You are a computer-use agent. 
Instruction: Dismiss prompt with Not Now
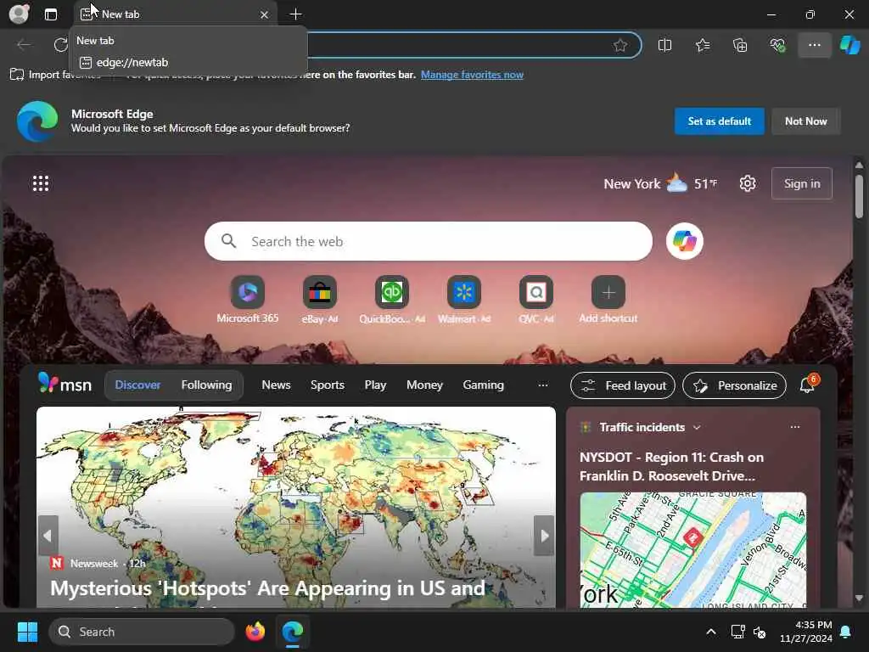tap(805, 121)
